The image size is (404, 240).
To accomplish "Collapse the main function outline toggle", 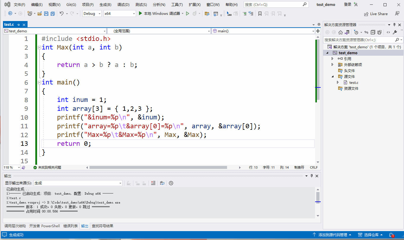I will click(x=39, y=82).
